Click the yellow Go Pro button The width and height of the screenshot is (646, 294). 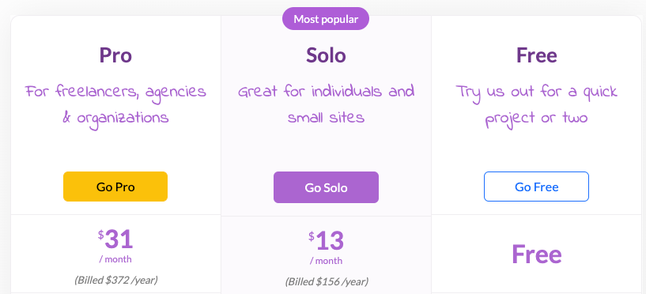pyautogui.click(x=115, y=187)
